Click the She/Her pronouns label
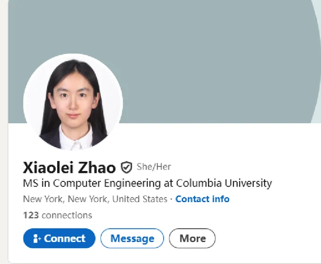321x264 pixels. (154, 167)
